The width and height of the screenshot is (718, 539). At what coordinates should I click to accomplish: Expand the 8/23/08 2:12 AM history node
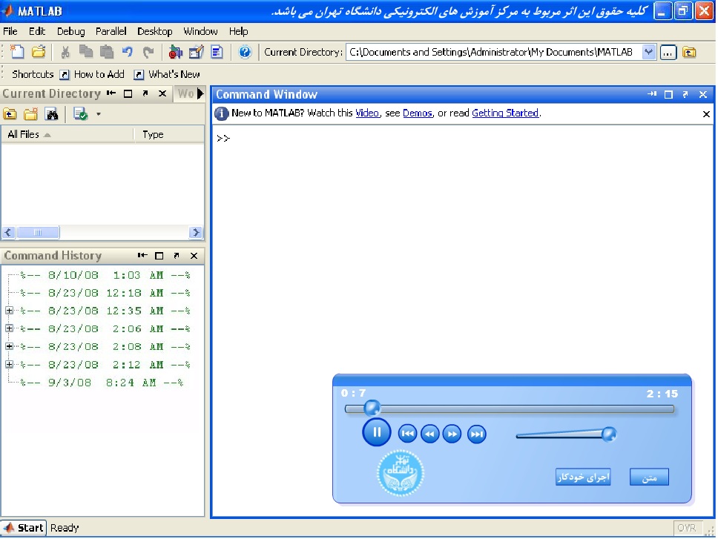(9, 364)
